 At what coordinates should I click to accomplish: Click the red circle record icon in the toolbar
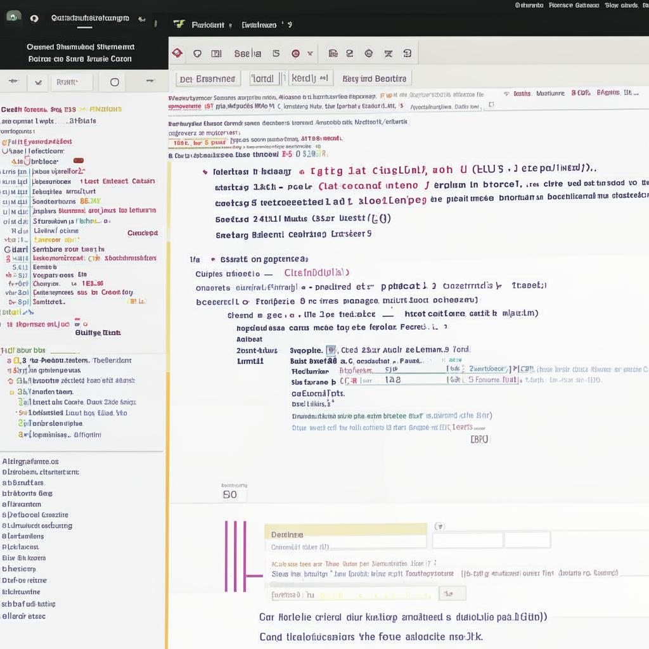coord(295,53)
